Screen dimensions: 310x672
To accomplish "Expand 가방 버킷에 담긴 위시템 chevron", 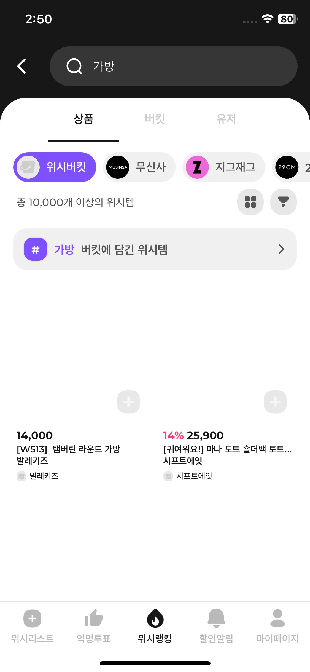I will (x=281, y=249).
